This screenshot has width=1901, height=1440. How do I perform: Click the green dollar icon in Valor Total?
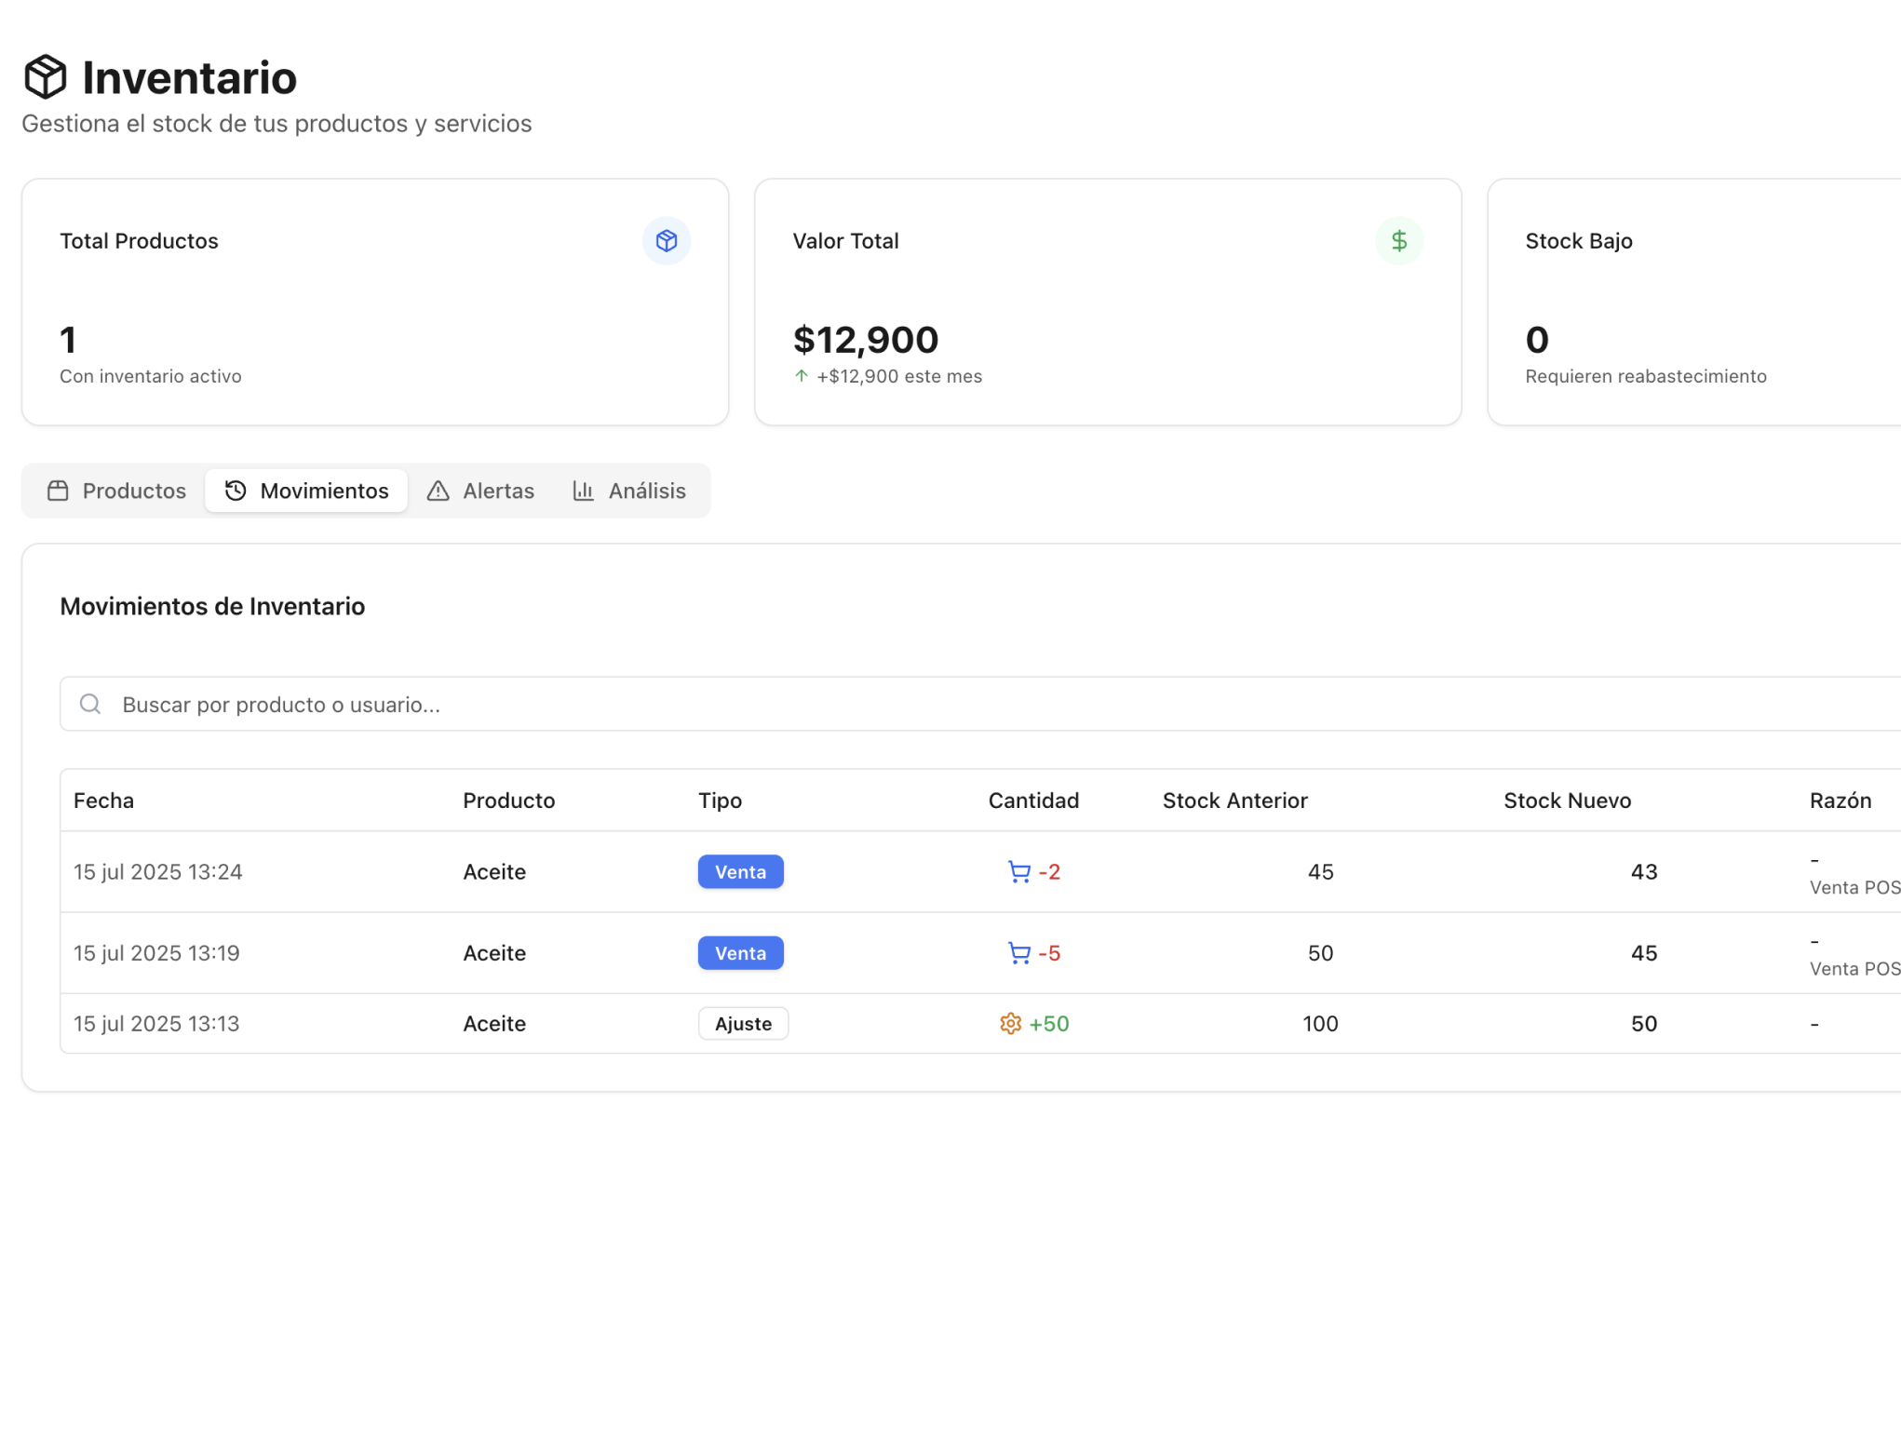pyautogui.click(x=1398, y=241)
